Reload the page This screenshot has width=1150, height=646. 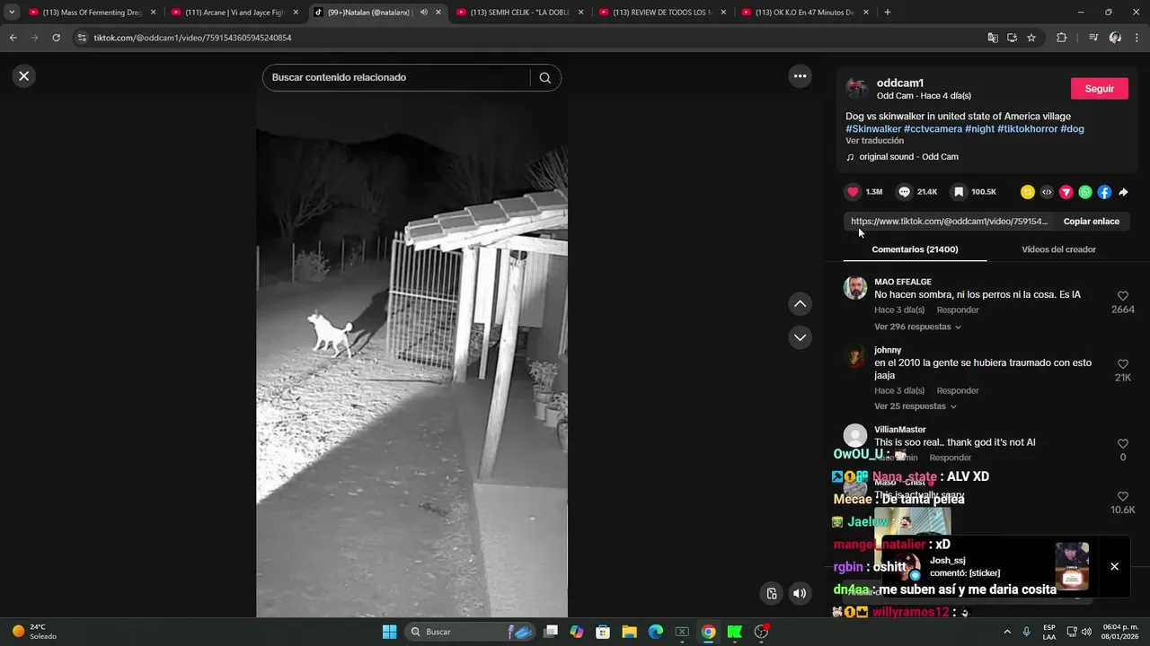click(57, 38)
